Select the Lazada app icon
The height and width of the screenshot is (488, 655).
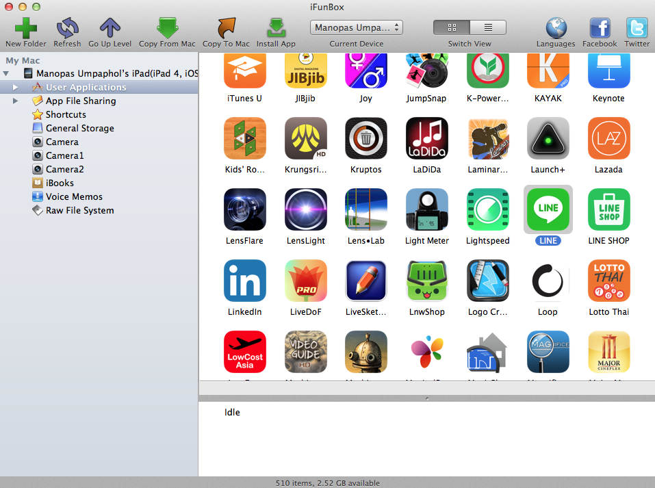tap(608, 138)
